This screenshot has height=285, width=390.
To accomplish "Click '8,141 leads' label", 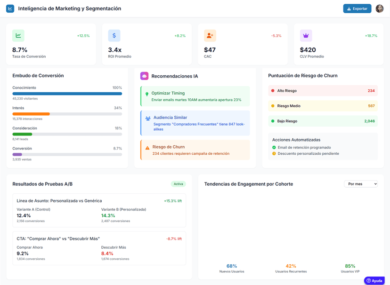I will click(x=20, y=139).
